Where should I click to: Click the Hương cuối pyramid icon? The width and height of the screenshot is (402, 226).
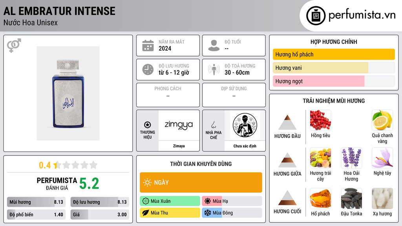point(287,198)
